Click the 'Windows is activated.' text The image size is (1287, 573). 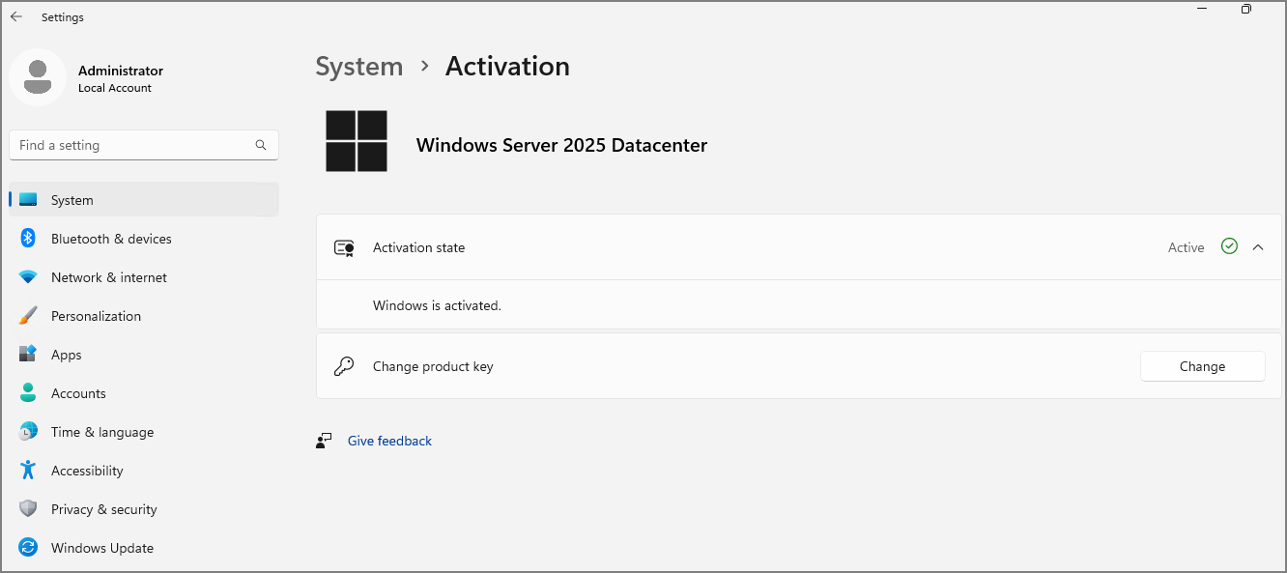coord(437,305)
